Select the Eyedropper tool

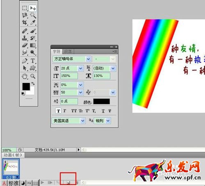click(x=33, y=23)
